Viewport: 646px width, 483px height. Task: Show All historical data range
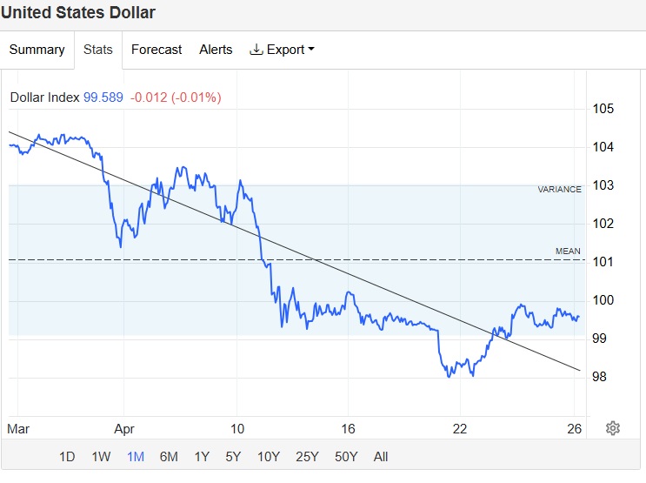pos(381,456)
